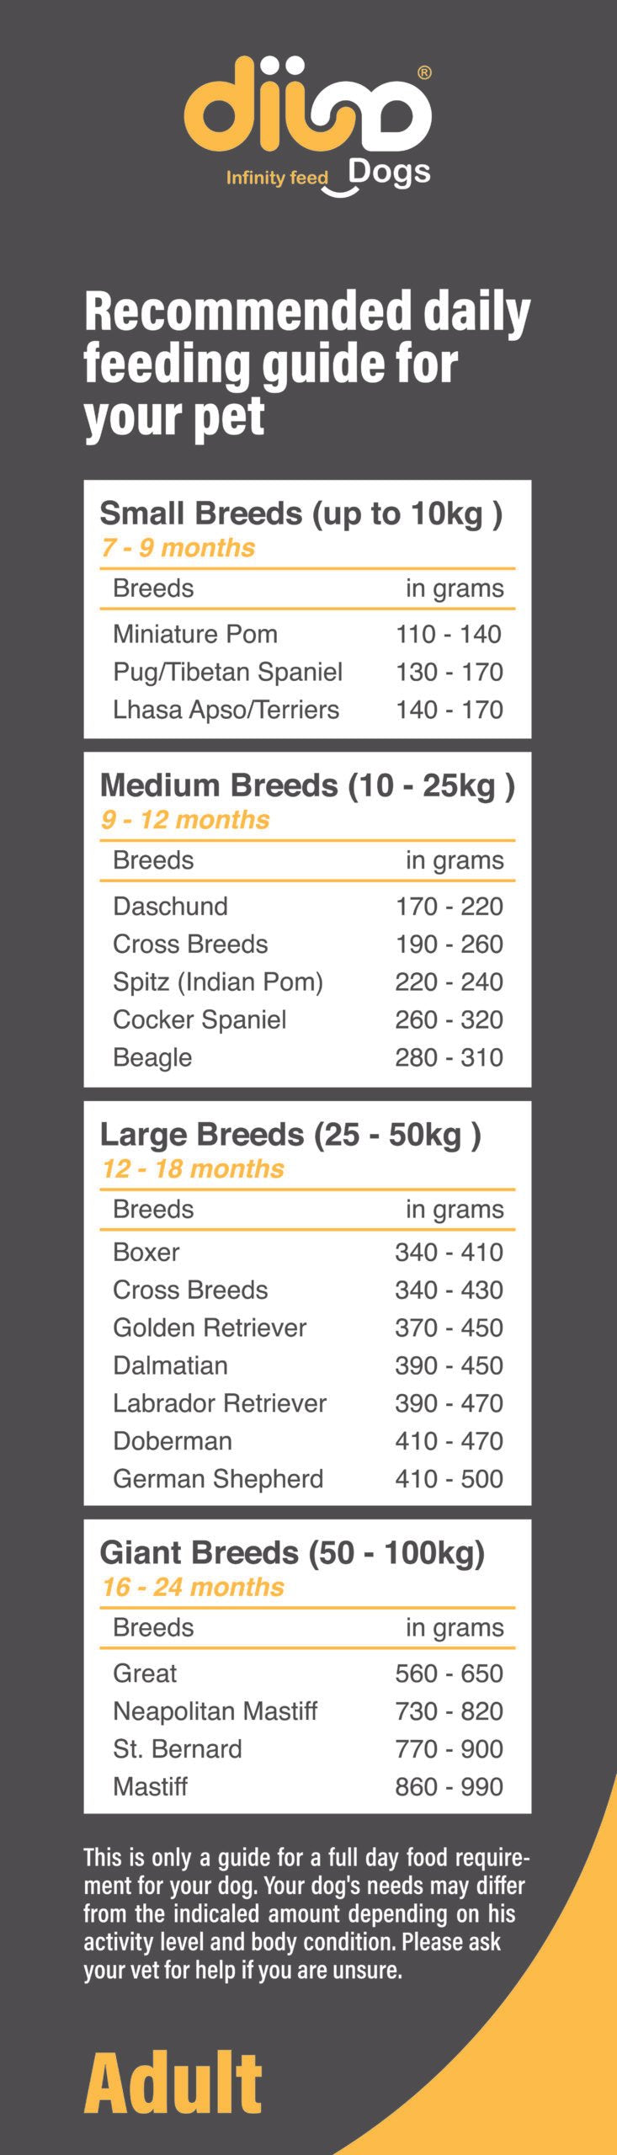617x2155 pixels.
Task: Click the Giant Breeds section title
Action: pos(292,1553)
